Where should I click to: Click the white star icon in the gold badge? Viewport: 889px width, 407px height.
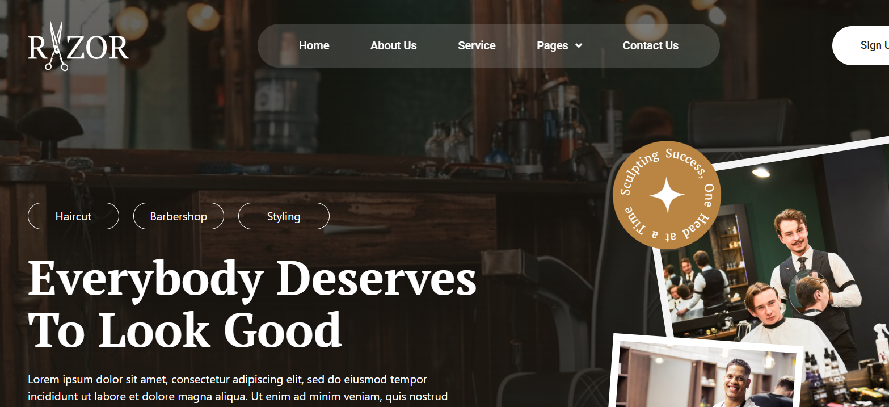(667, 195)
